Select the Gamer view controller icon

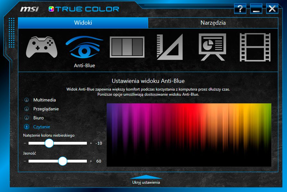coord(42,47)
